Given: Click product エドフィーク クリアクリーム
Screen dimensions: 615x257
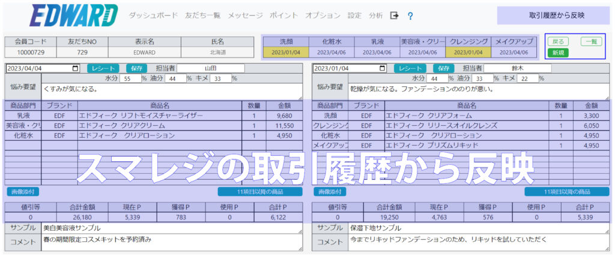Looking at the screenshot, I should pyautogui.click(x=160, y=126).
